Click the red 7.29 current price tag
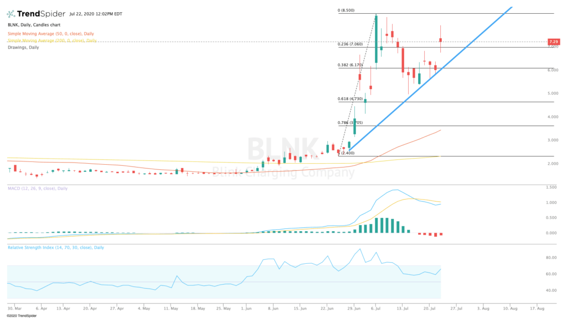Screen dimensions: 567x319 coord(554,42)
